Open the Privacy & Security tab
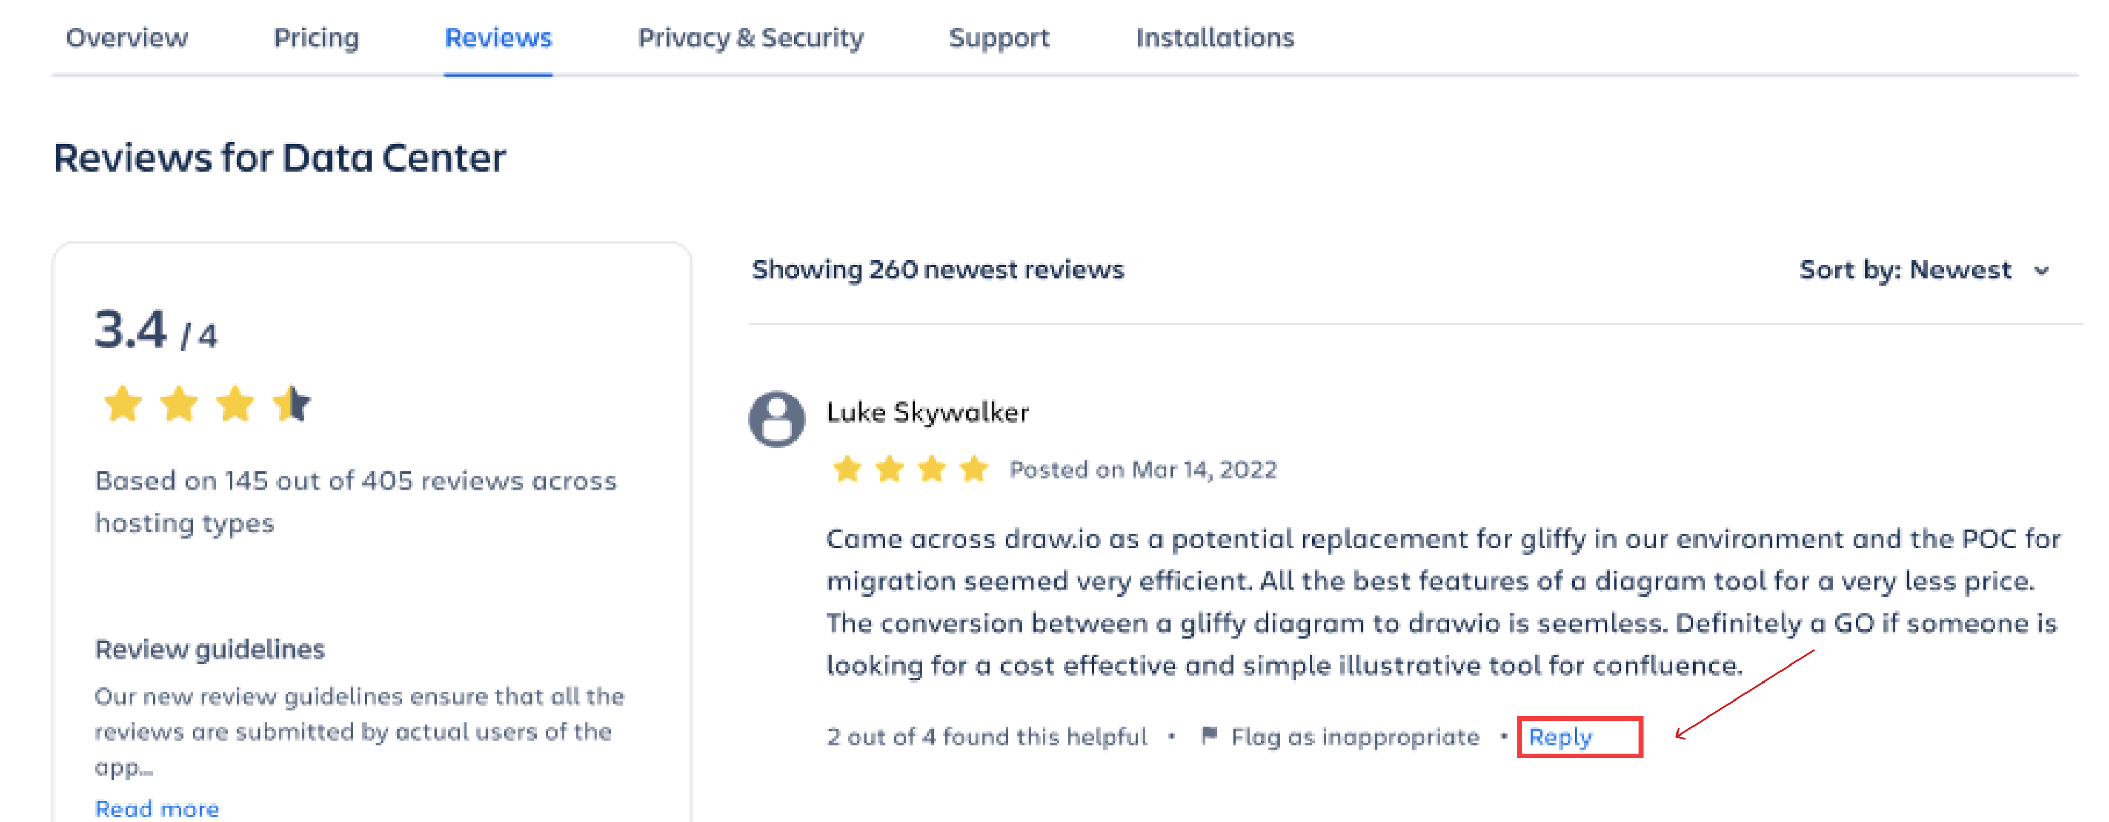Screen dimensions: 2109x822 pyautogui.click(x=750, y=38)
